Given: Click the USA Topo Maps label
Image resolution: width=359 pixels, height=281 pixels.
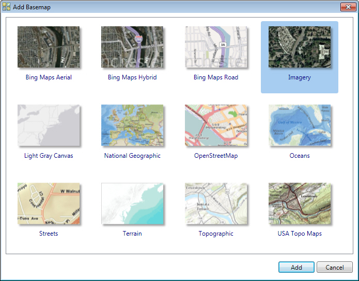Looking at the screenshot, I should [300, 234].
